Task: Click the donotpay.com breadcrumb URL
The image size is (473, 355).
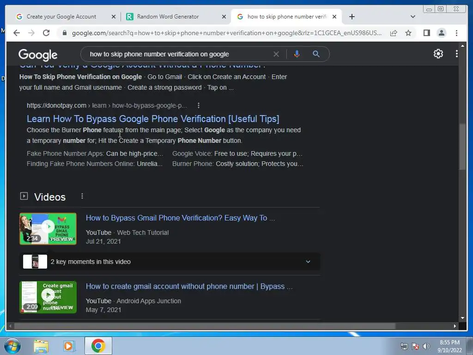Action: pyautogui.click(x=107, y=105)
